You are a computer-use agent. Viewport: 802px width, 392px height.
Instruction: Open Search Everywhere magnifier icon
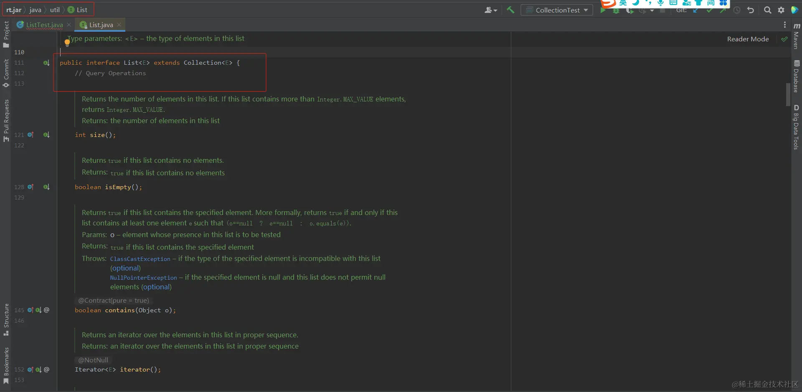coord(767,10)
